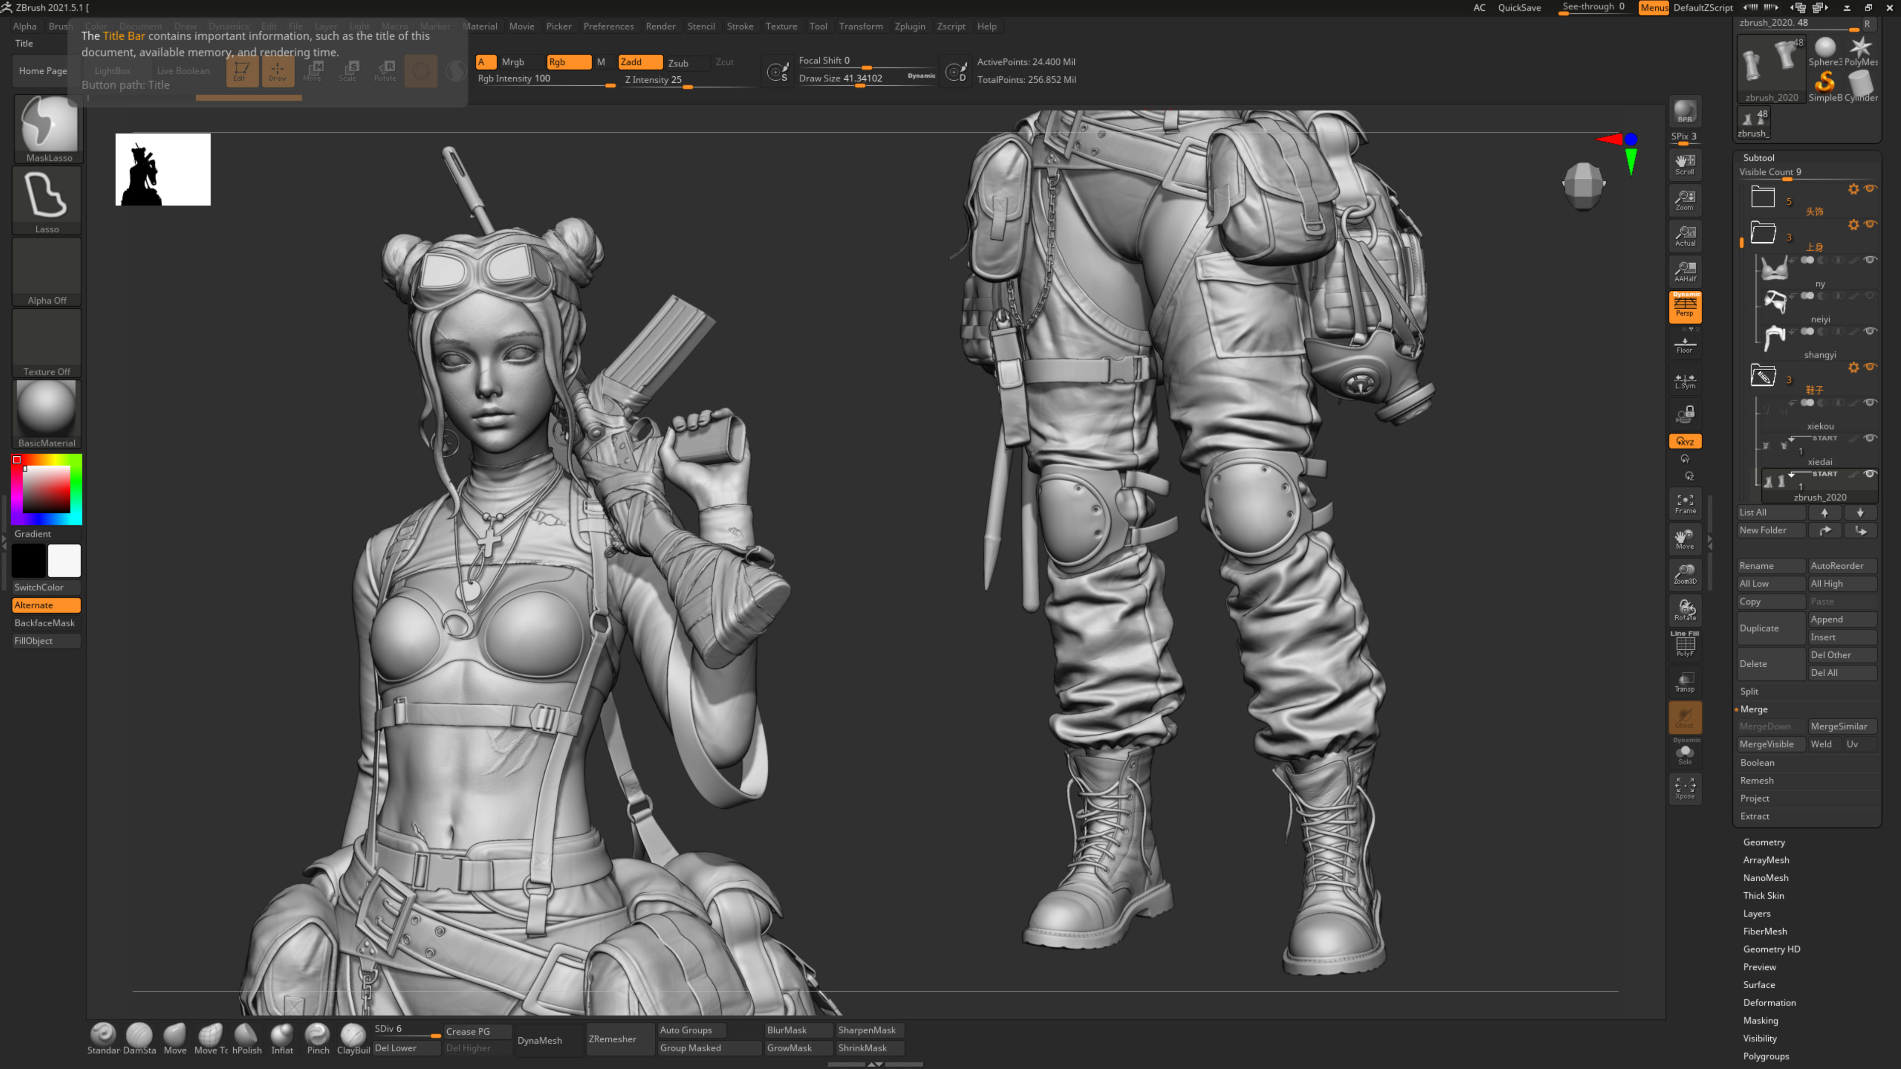Toggle XYZ rotation mode

pos(1685,441)
